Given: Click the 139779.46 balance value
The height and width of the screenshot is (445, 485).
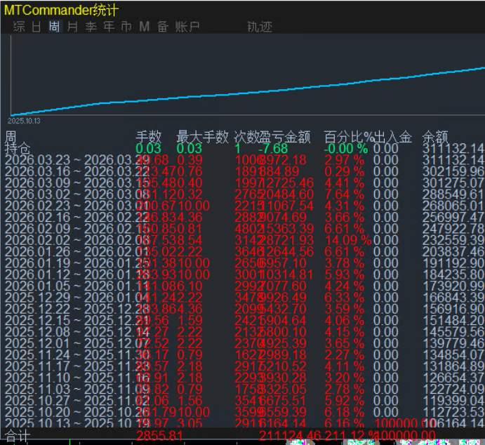Looking at the screenshot, I should pyautogui.click(x=453, y=343).
